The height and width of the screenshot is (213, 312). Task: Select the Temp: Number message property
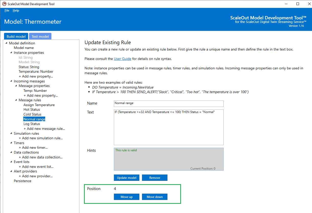pos(35,91)
